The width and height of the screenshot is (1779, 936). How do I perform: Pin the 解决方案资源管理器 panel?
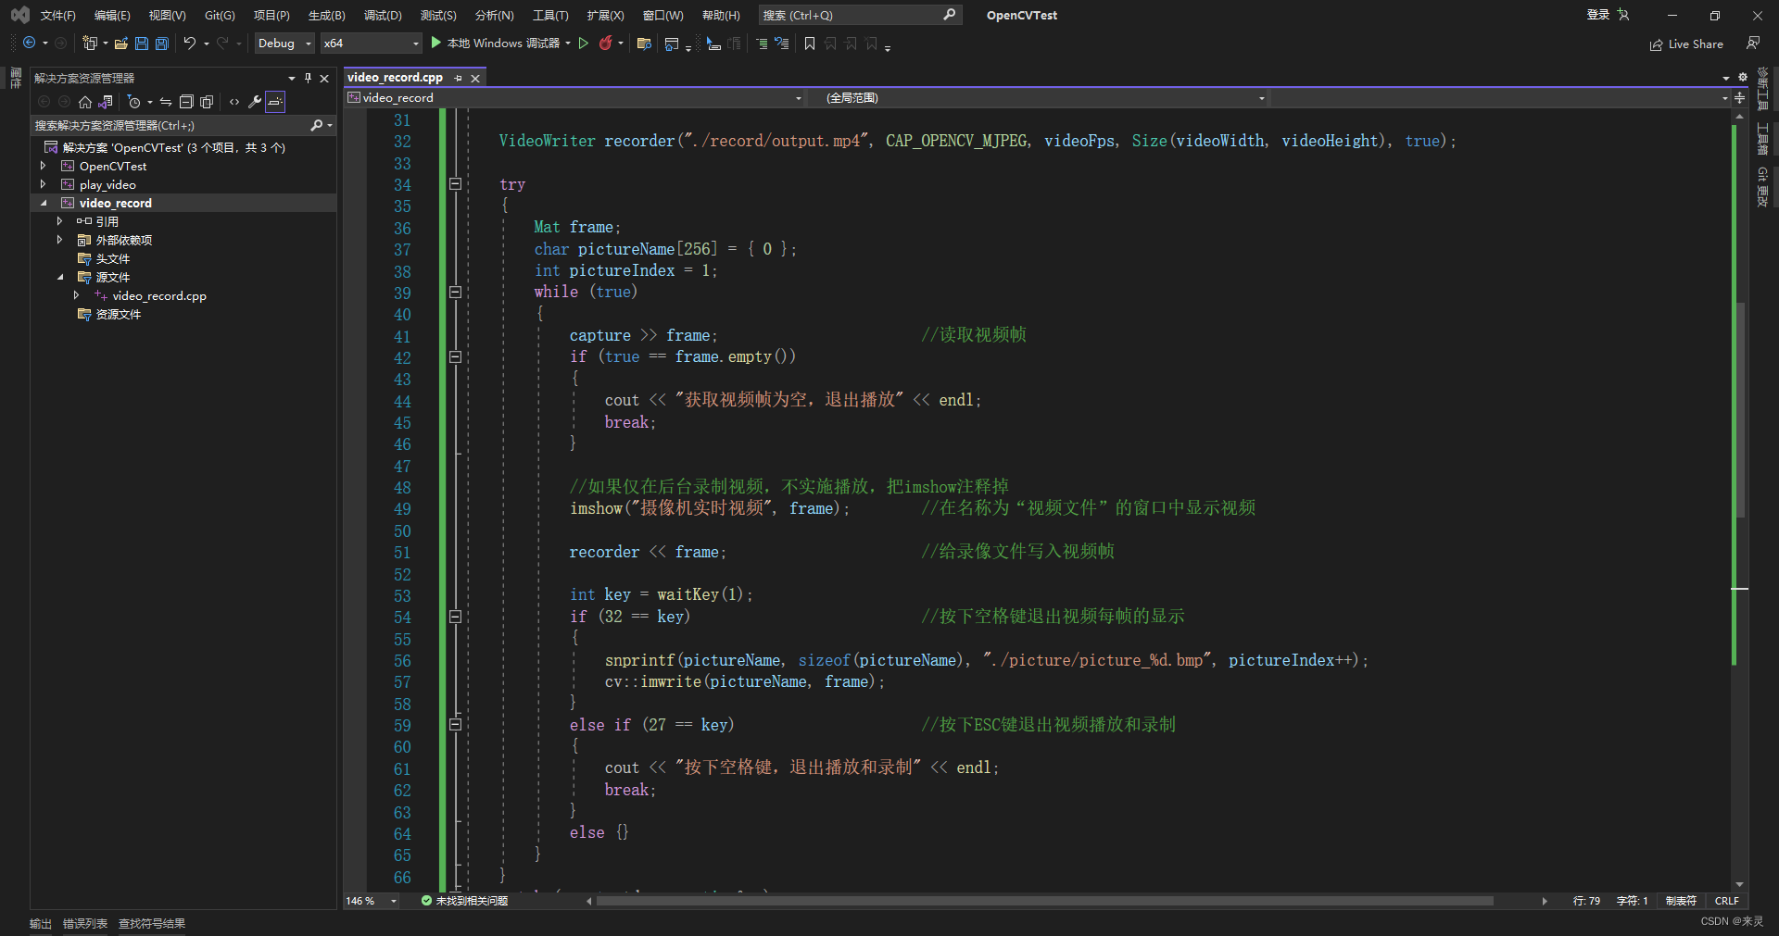click(x=308, y=78)
